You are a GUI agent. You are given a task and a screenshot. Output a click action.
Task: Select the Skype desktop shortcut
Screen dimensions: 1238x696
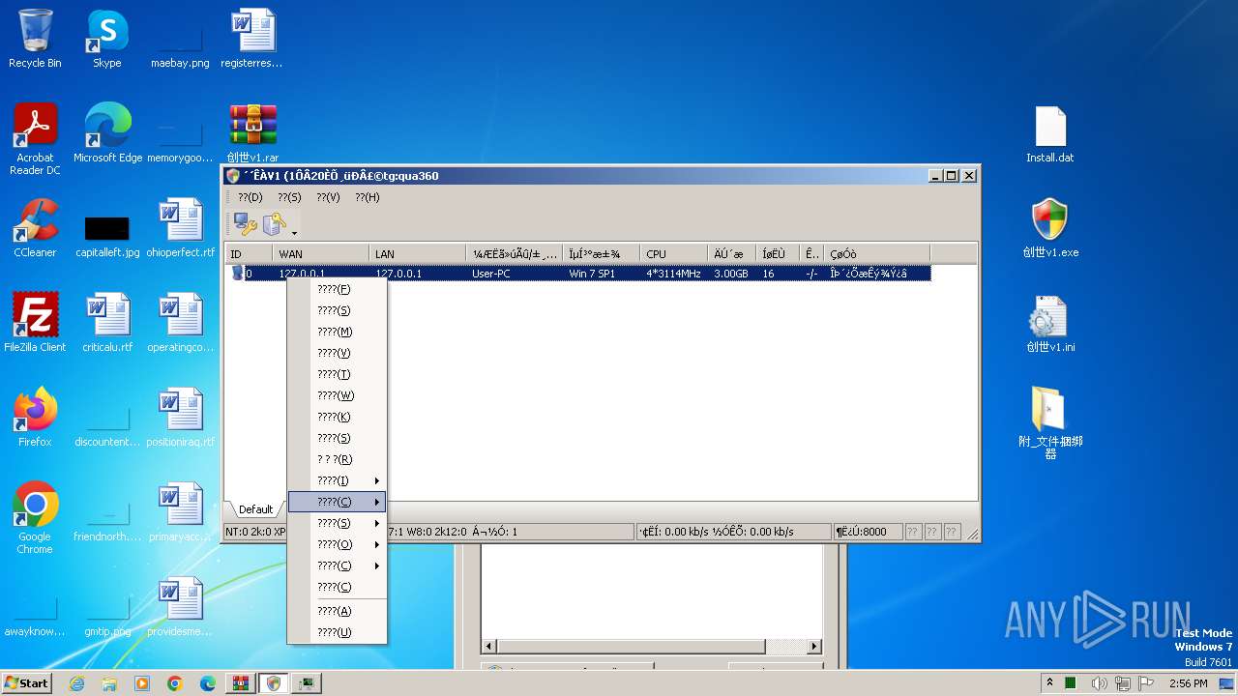click(x=106, y=40)
